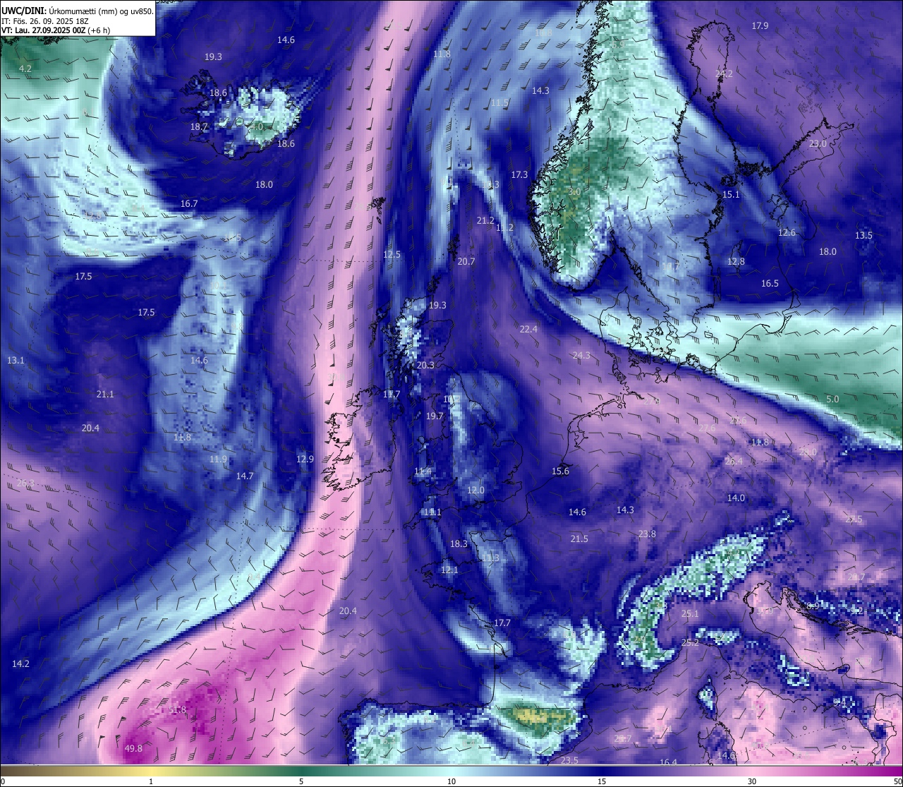903x787 pixels.
Task: Select the 12.5 value label
Action: tap(392, 254)
